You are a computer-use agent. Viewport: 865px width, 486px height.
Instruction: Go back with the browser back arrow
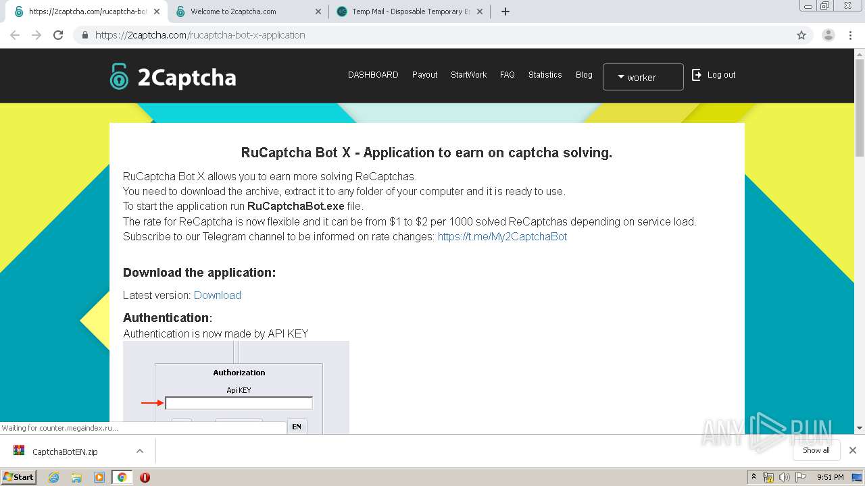click(15, 35)
